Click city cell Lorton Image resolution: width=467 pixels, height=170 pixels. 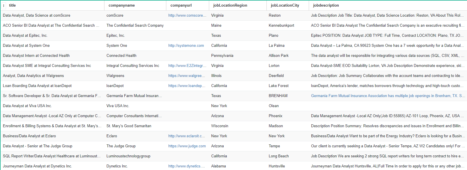click(x=274, y=66)
